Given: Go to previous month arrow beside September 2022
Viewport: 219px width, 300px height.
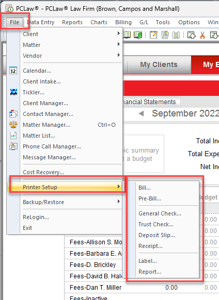Looking at the screenshot, I should coord(142,113).
